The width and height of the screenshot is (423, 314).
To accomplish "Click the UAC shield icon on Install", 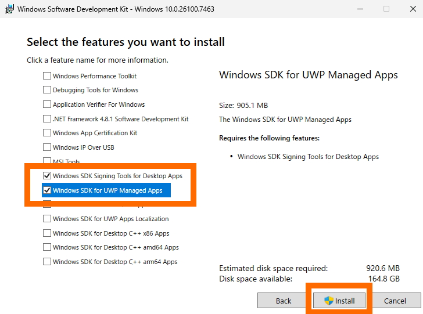I will [x=329, y=301].
